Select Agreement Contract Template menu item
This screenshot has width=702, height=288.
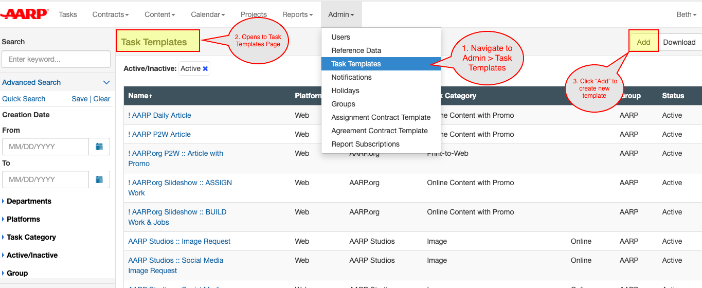click(x=381, y=131)
